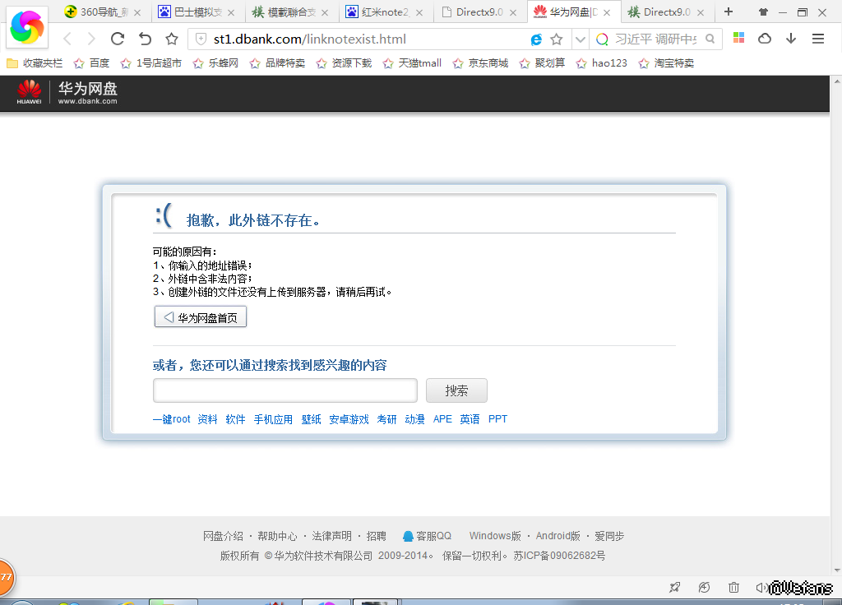This screenshot has height=605, width=842.
Task: Open the browser hamburger main menu
Action: point(818,39)
